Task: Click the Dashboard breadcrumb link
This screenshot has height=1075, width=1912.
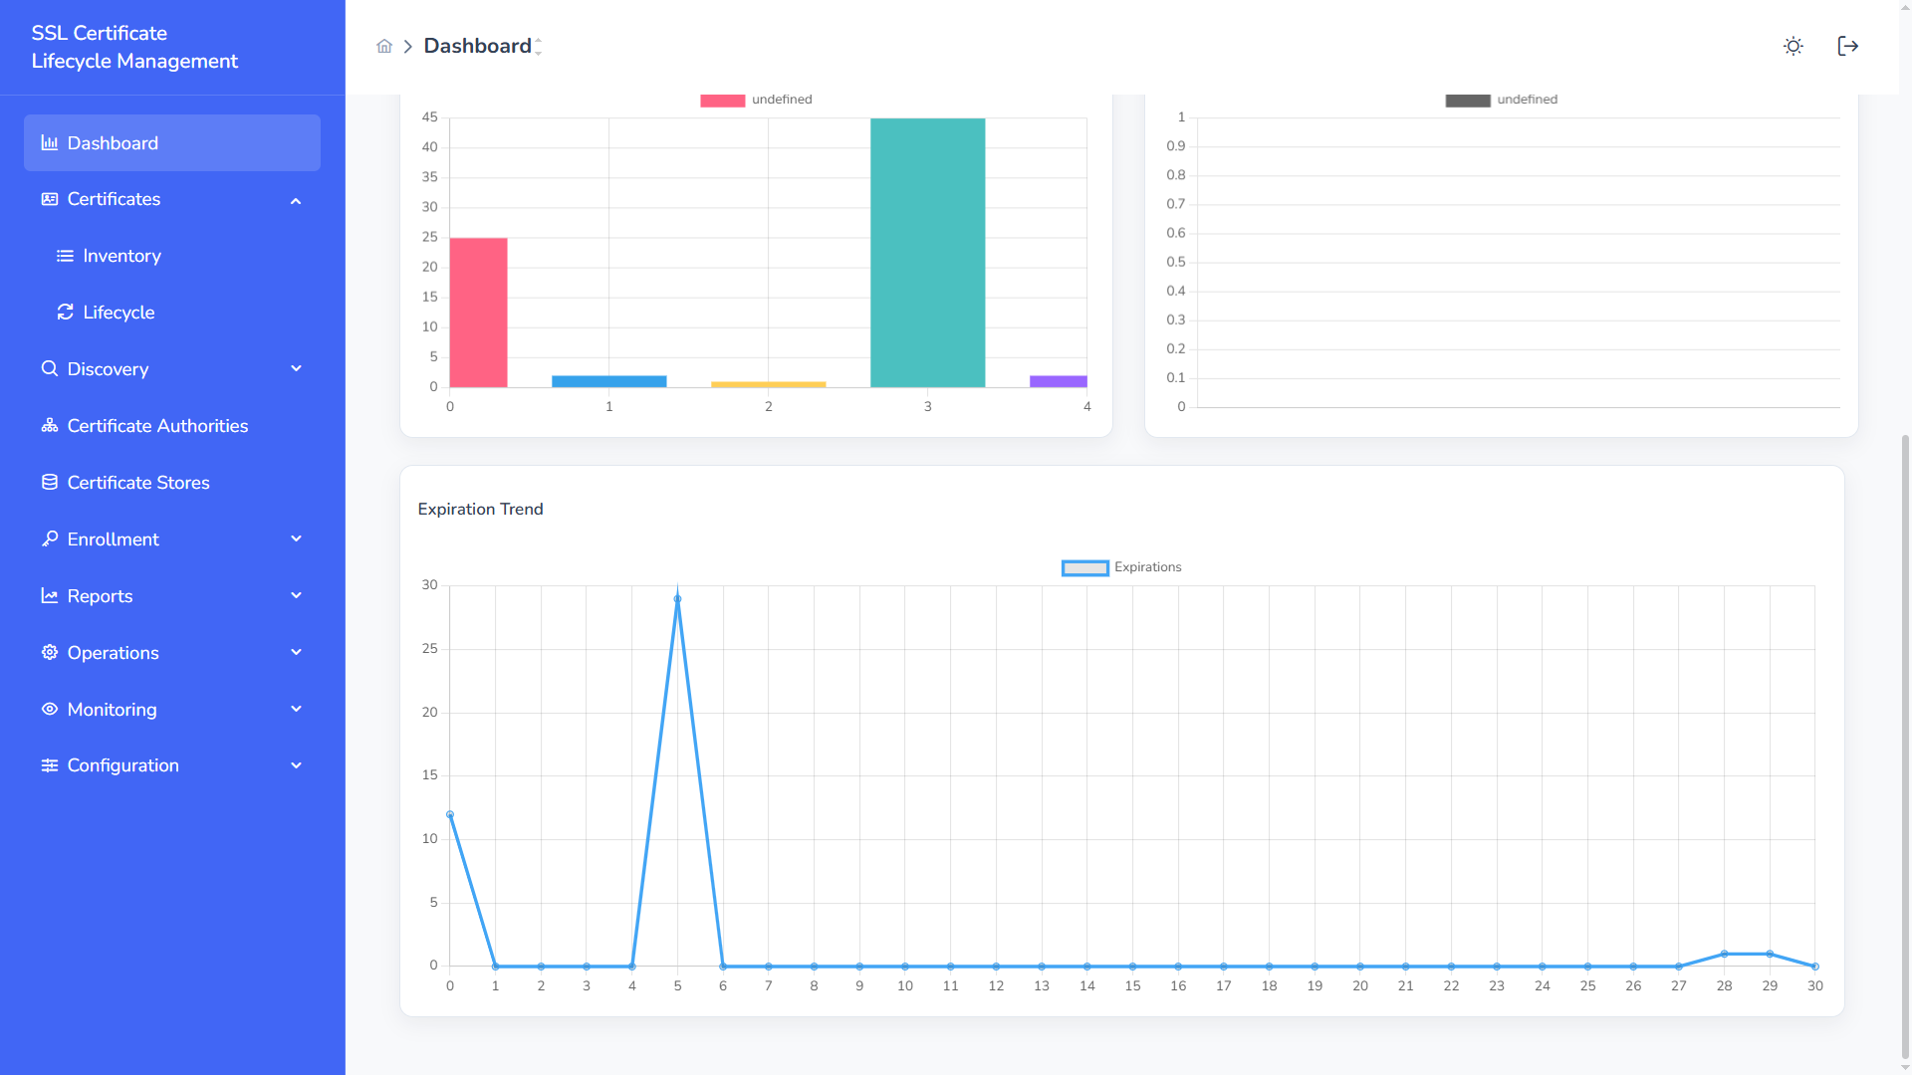Action: point(478,46)
